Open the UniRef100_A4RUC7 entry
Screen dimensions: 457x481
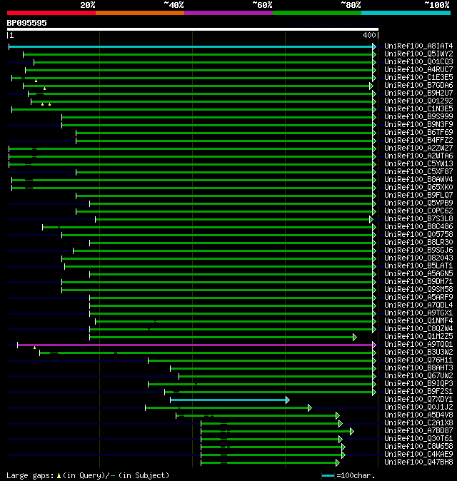coord(418,70)
